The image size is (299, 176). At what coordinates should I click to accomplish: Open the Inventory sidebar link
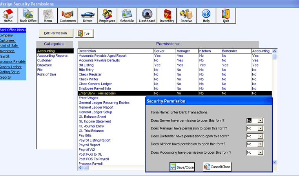click(7, 51)
